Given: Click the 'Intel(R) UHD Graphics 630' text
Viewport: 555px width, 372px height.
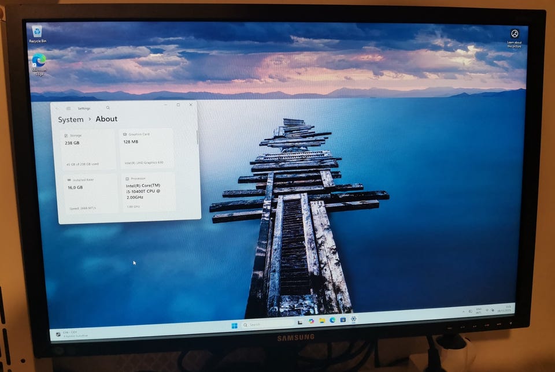Looking at the screenshot, I should pyautogui.click(x=144, y=163).
